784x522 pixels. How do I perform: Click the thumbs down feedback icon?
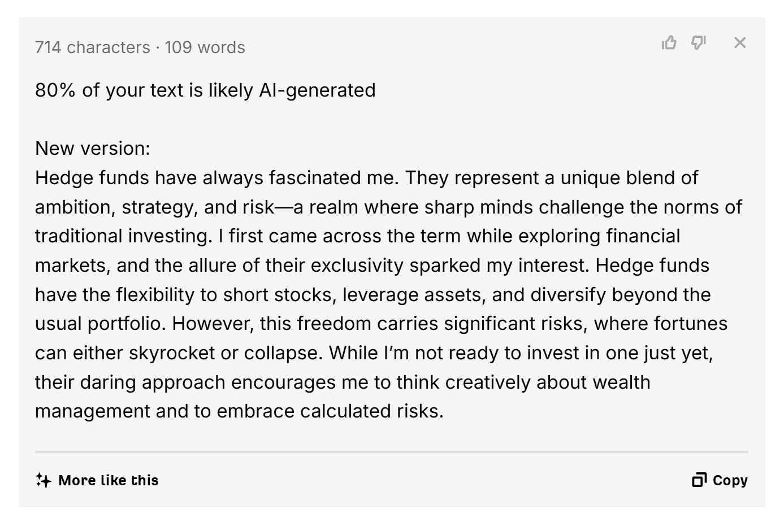coord(699,42)
